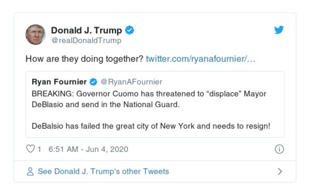Click verified badge next to Ryan Fournier
The width and height of the screenshot is (310, 195).
(93, 82)
